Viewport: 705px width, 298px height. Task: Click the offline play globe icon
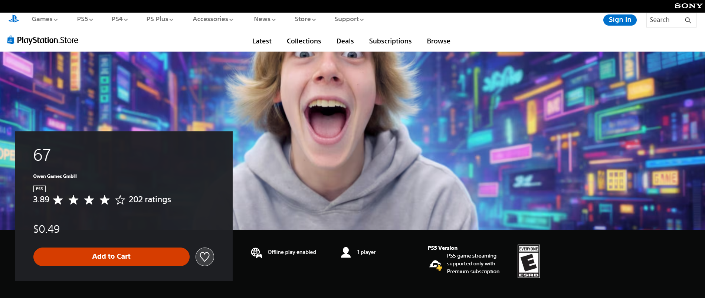pyautogui.click(x=256, y=253)
